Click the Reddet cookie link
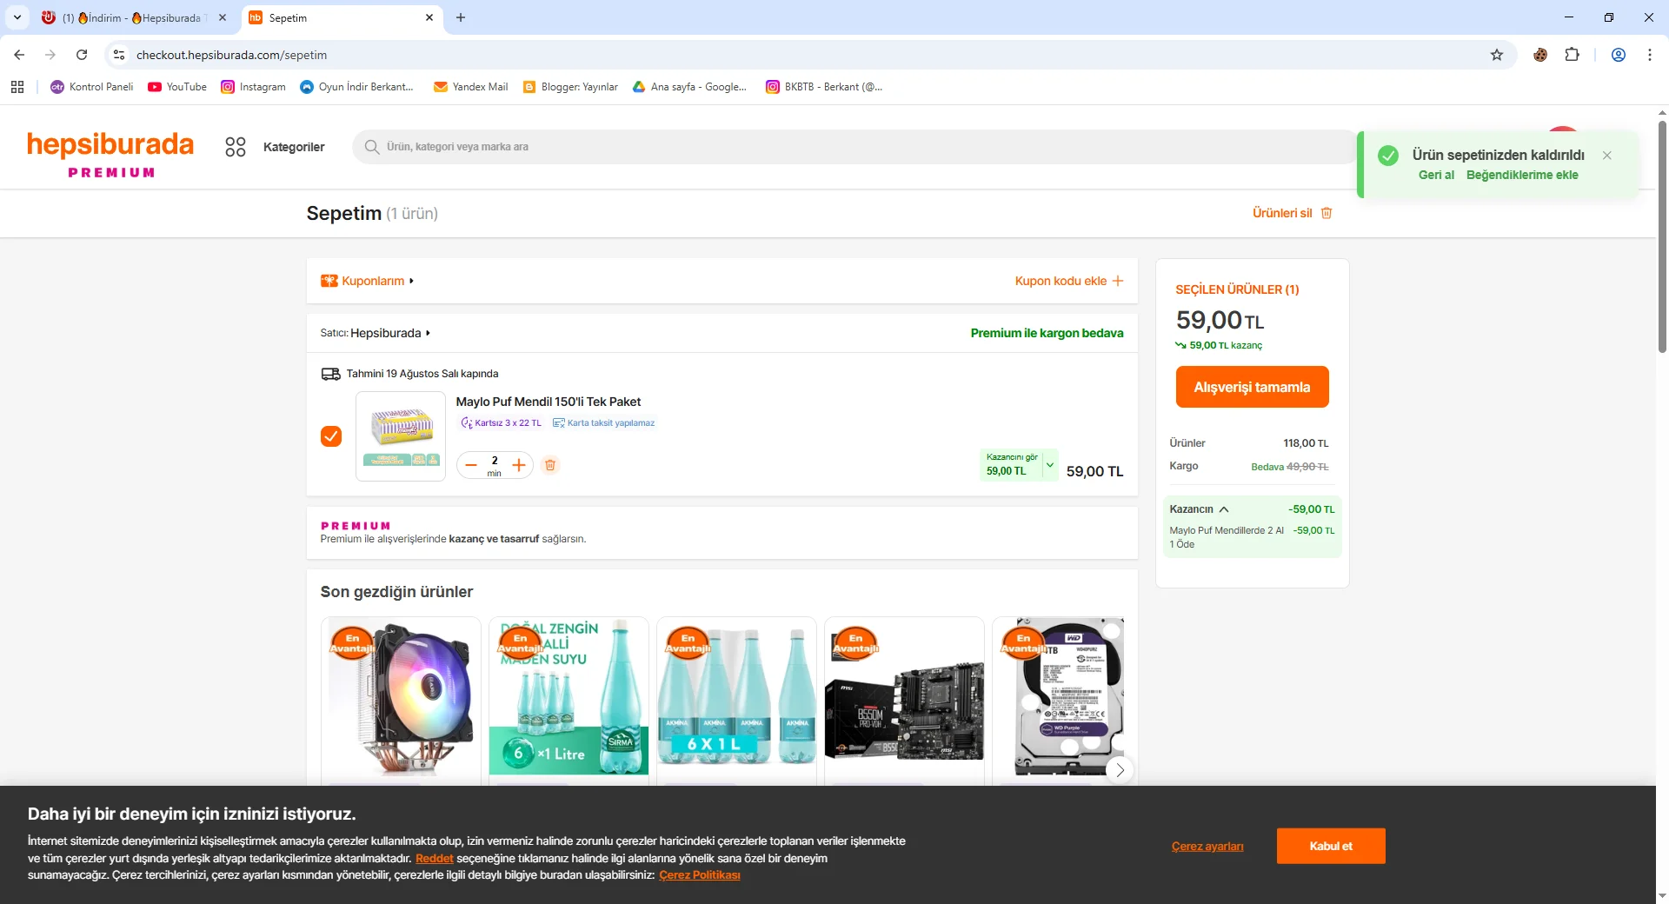1669x904 pixels. click(x=434, y=859)
